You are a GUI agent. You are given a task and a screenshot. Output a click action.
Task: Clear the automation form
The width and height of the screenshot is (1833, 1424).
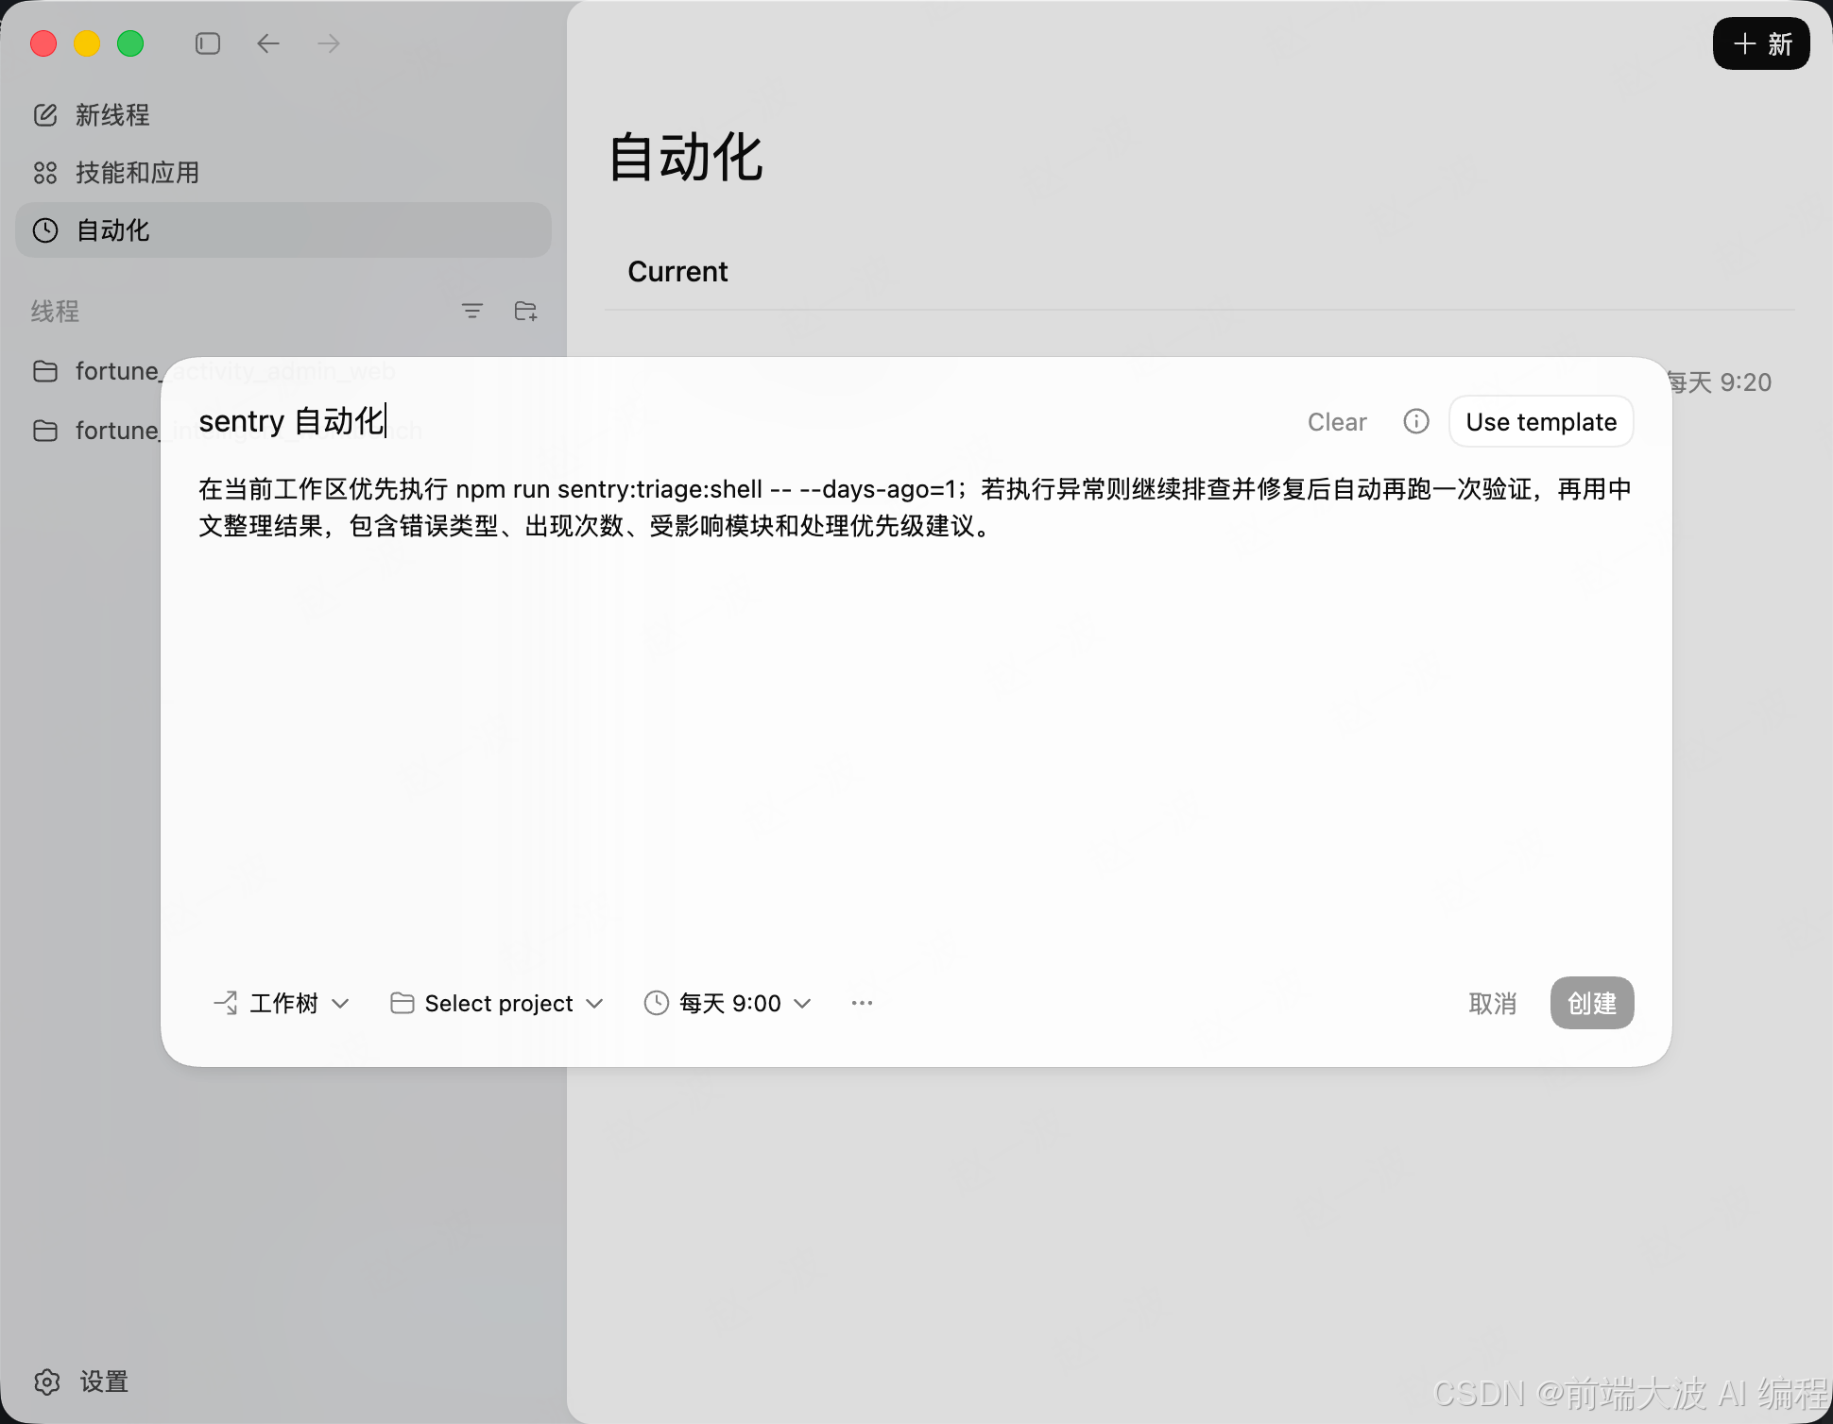tap(1336, 422)
